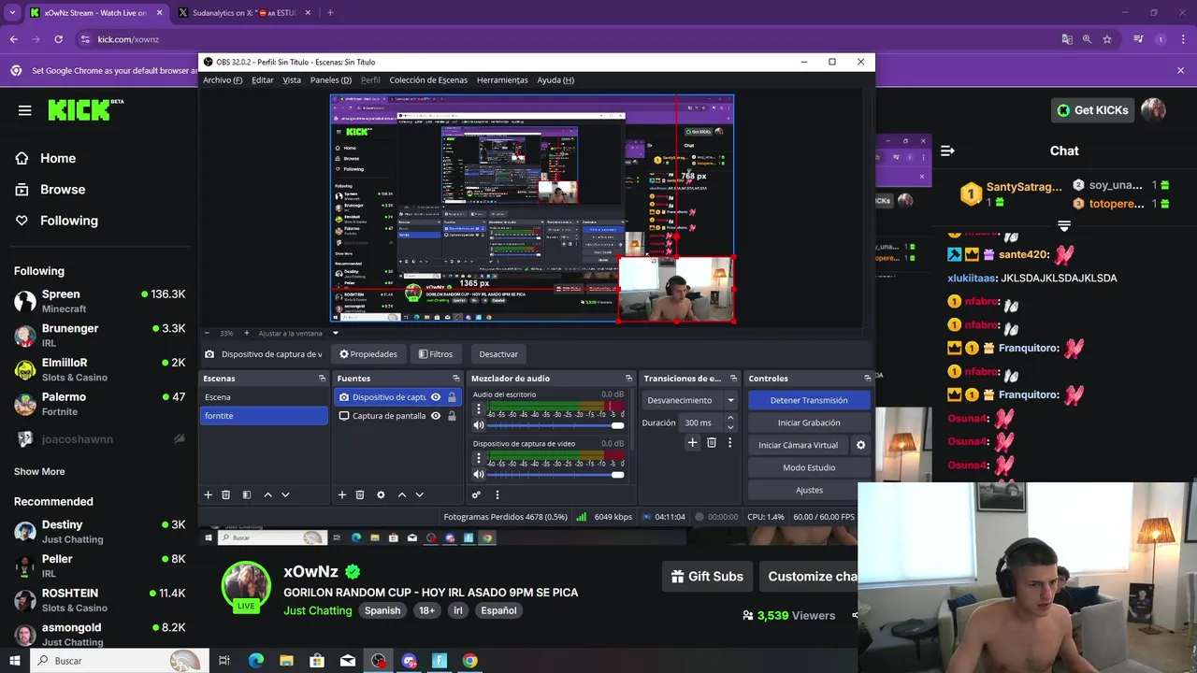Mute Audio del escritorio speaker

point(479,425)
